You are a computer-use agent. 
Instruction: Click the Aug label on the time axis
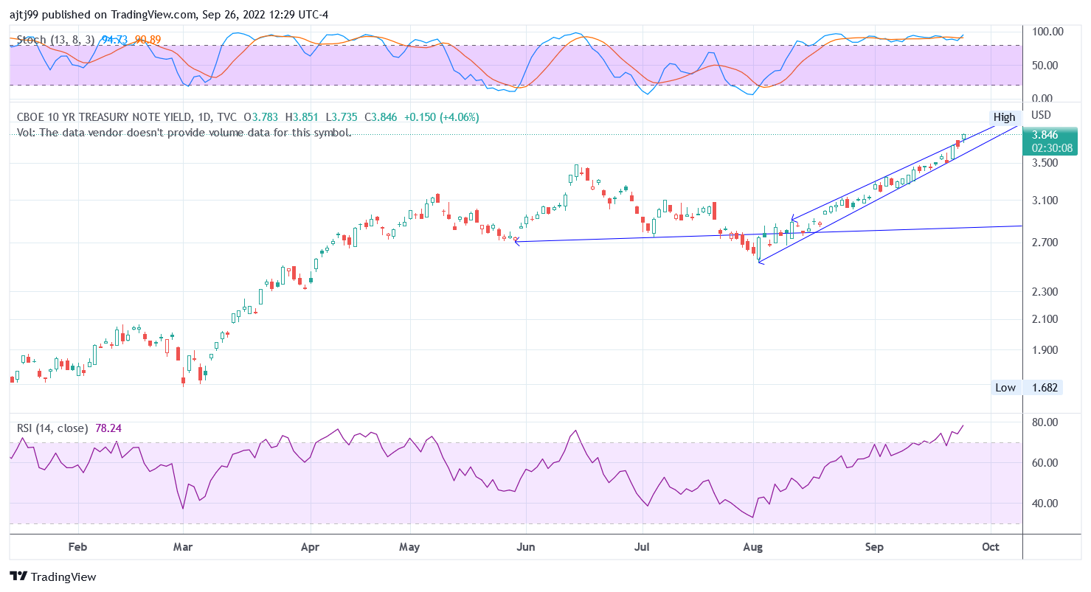point(753,547)
